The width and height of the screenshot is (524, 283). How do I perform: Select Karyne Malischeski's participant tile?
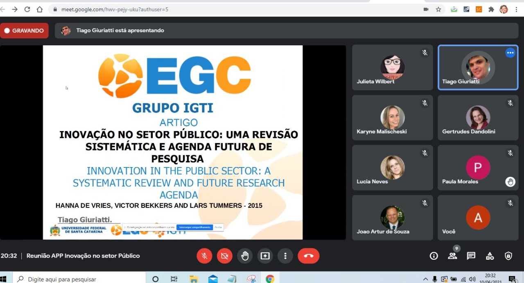(x=392, y=118)
